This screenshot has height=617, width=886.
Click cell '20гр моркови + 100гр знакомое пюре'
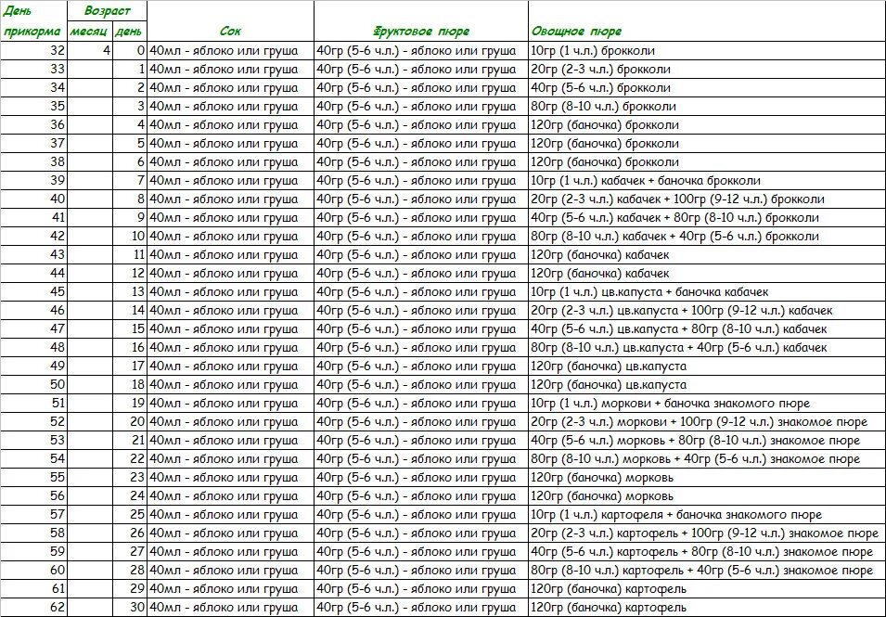click(x=707, y=422)
